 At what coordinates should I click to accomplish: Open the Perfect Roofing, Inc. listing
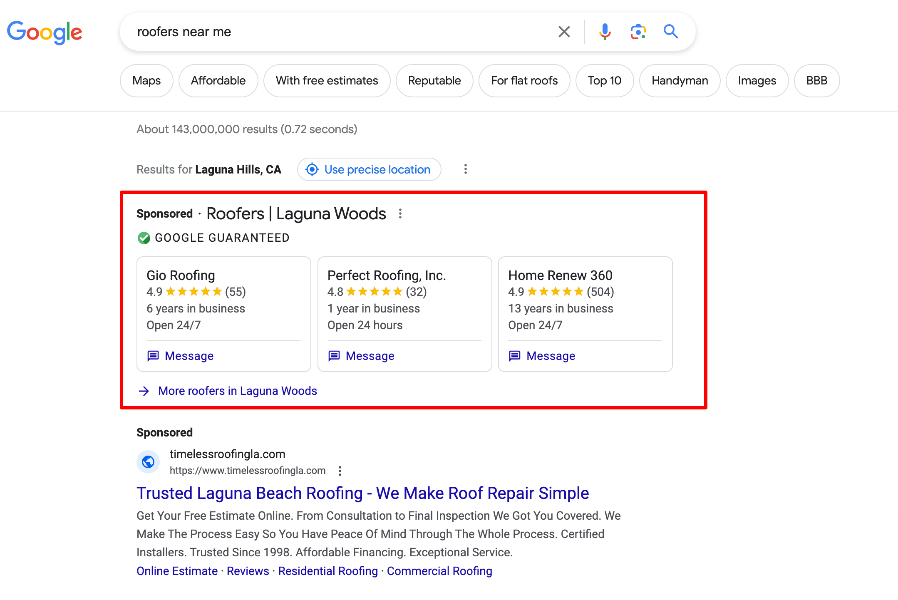(387, 275)
